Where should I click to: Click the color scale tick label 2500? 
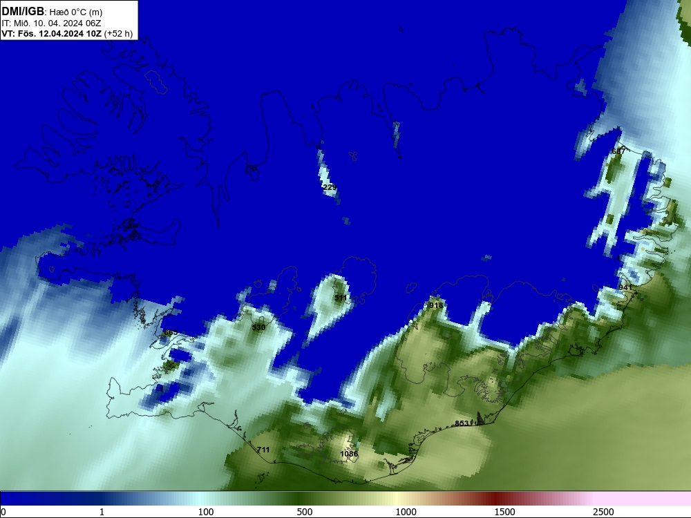[x=603, y=512]
